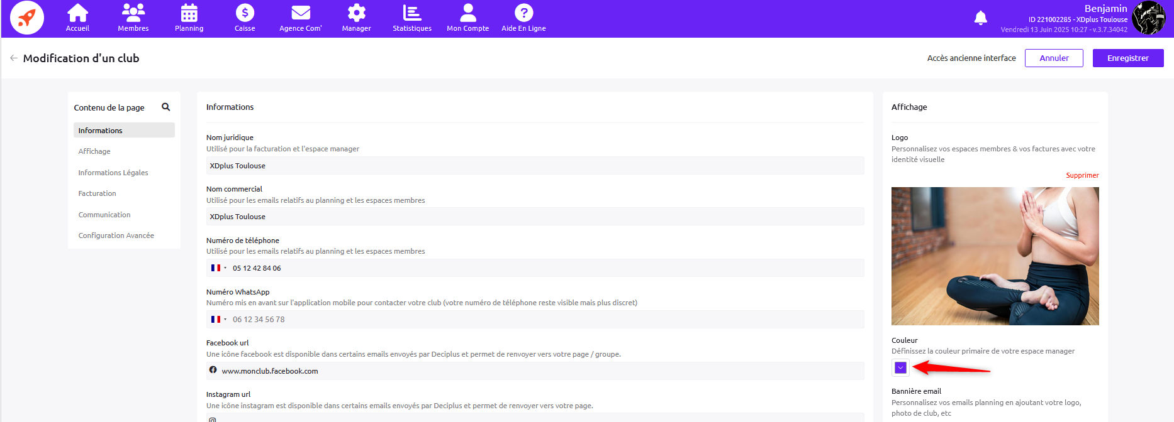
Task: Open Configuration Avancée in sidebar
Action: point(116,235)
